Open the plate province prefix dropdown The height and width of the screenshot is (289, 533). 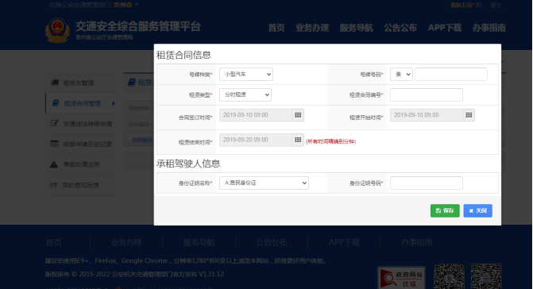[401, 75]
